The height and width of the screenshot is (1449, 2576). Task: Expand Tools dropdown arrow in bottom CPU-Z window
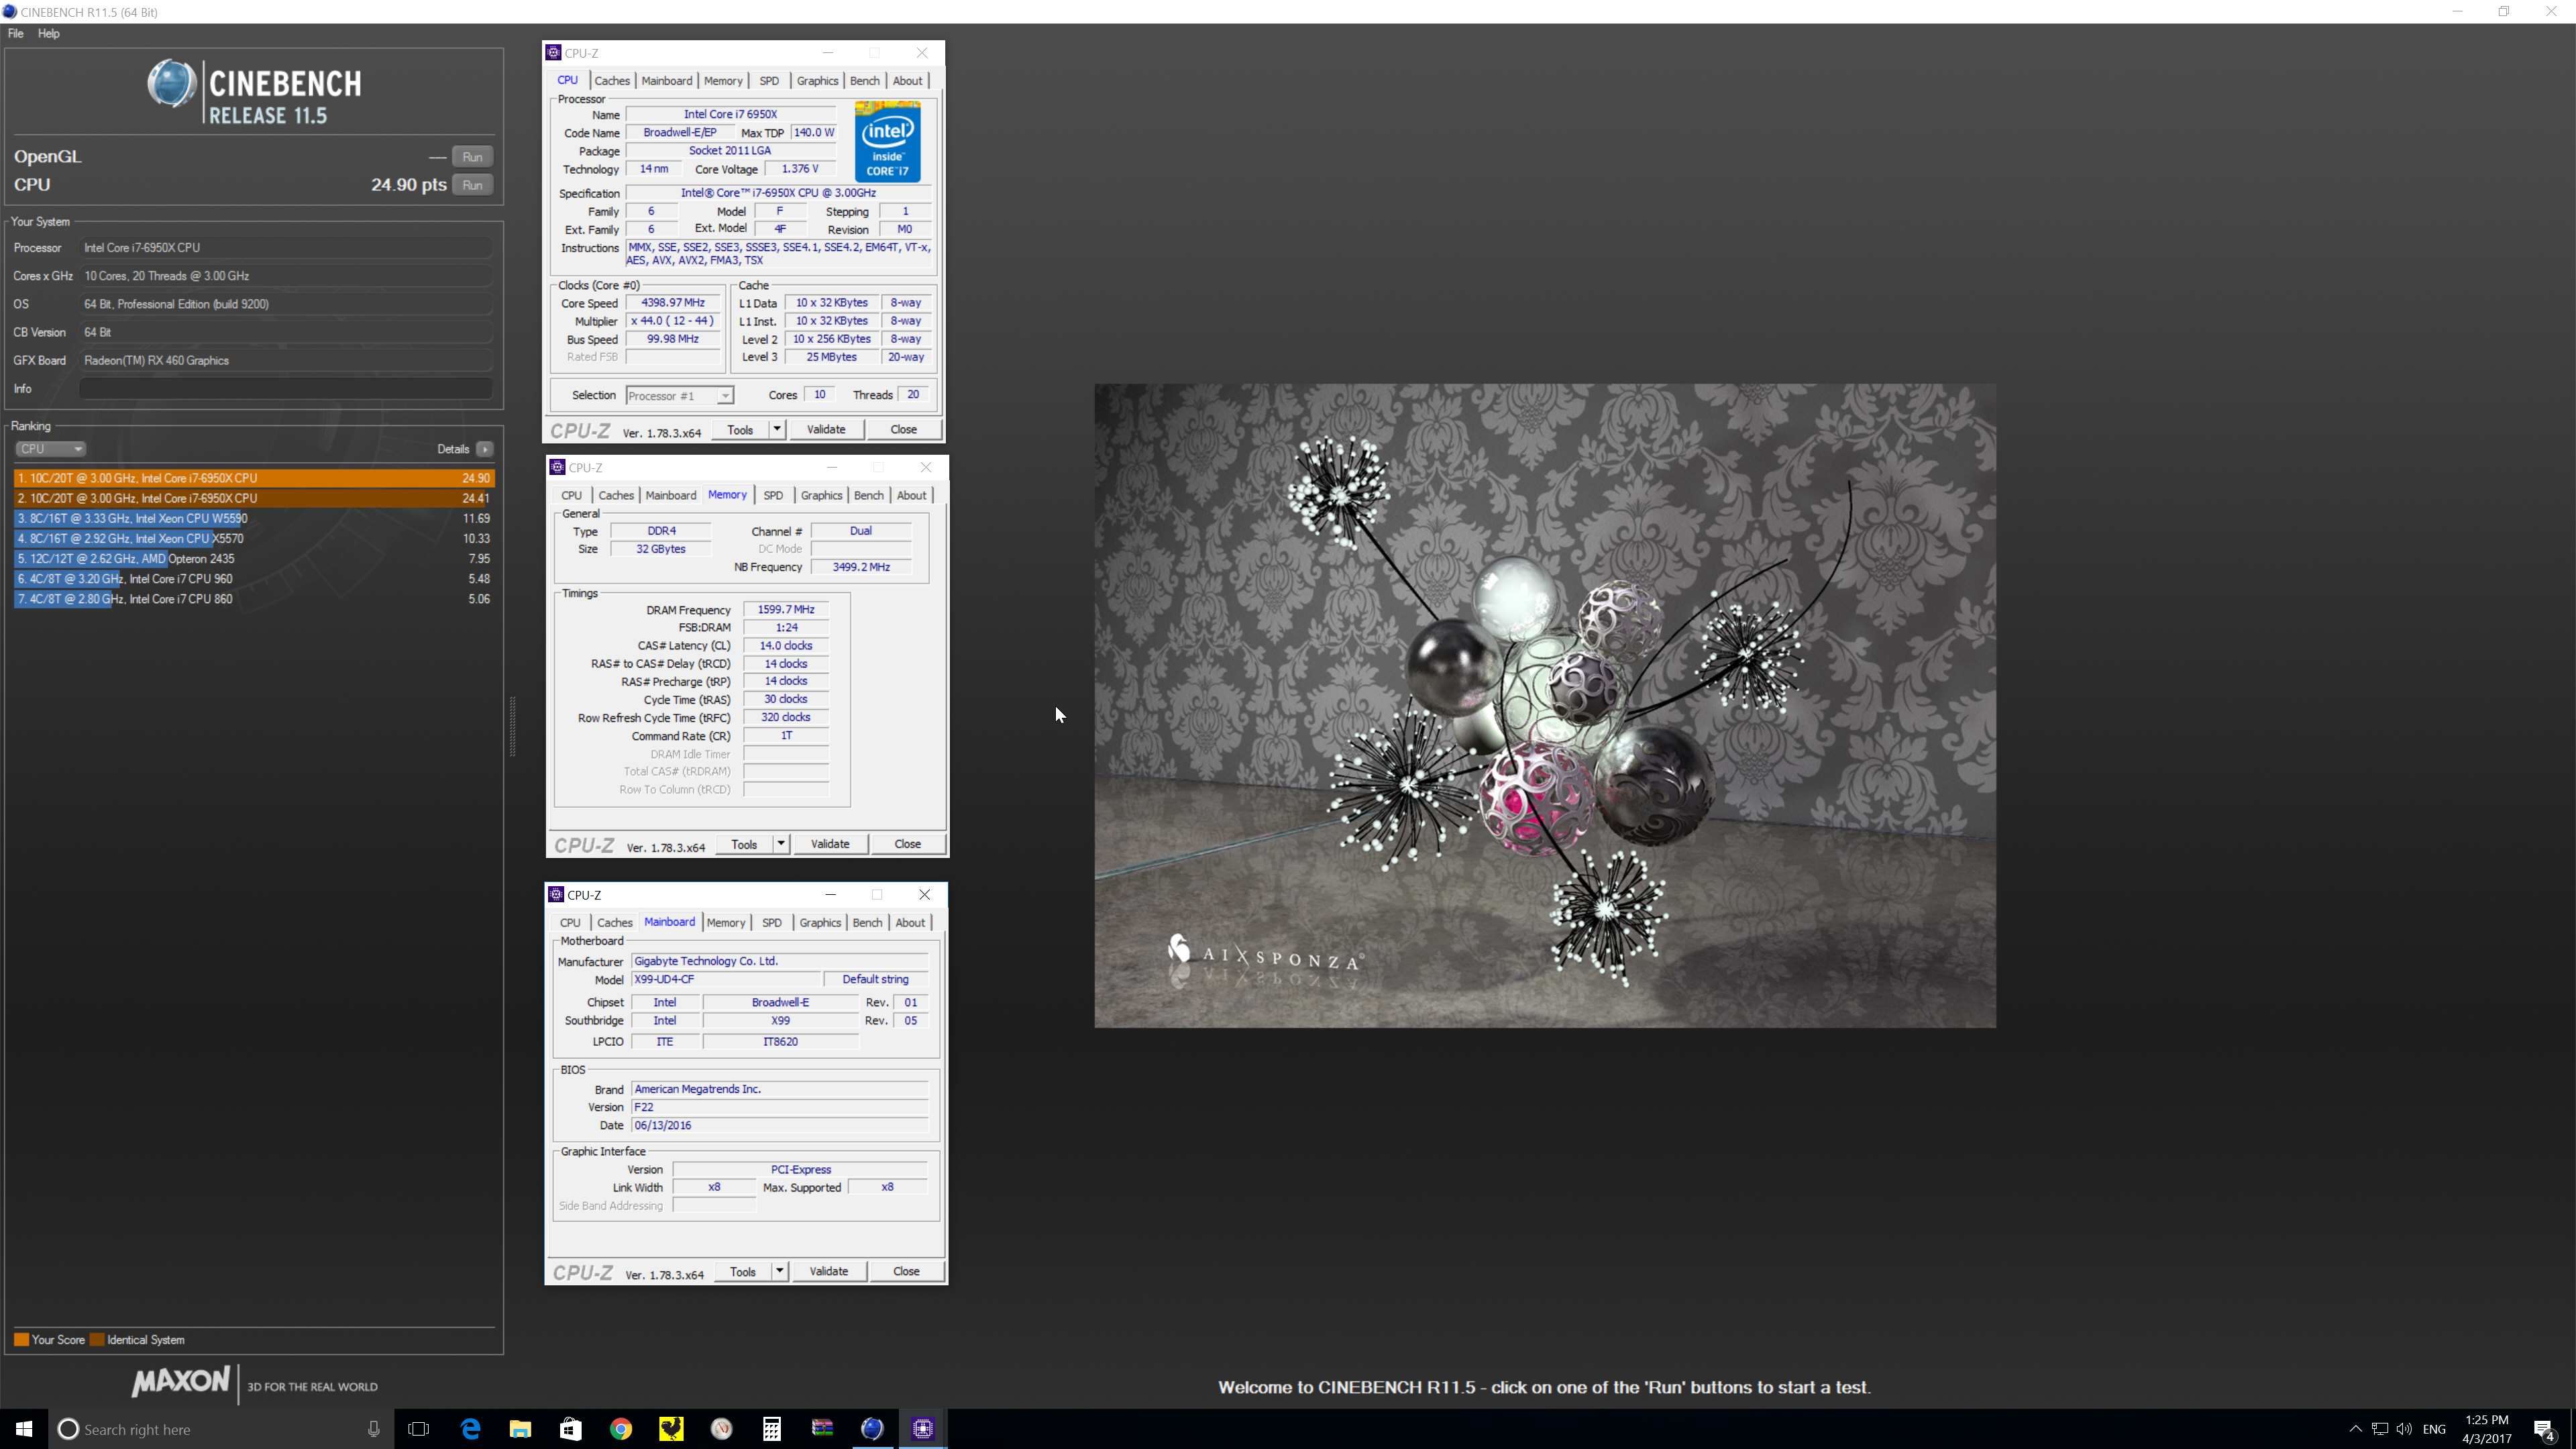click(780, 1272)
